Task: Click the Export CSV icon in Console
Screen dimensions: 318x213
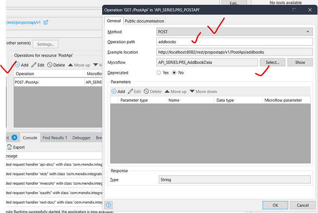Action: [10, 147]
